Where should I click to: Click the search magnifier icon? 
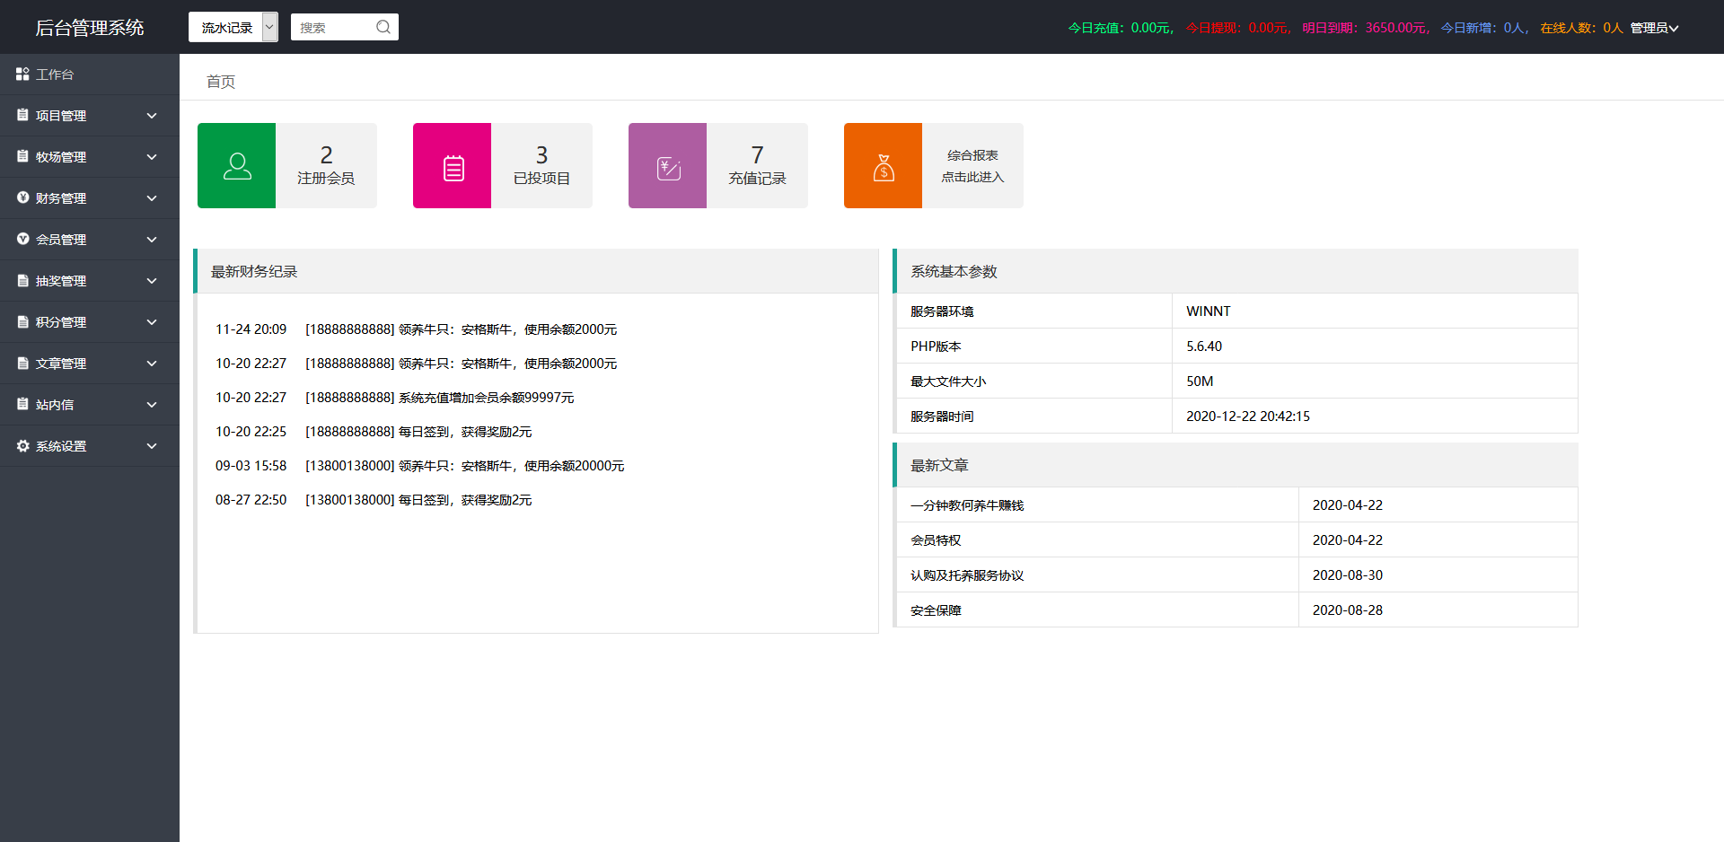(383, 27)
